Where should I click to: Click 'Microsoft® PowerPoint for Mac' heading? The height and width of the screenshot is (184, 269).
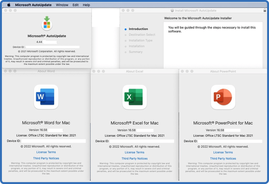coord(223,123)
